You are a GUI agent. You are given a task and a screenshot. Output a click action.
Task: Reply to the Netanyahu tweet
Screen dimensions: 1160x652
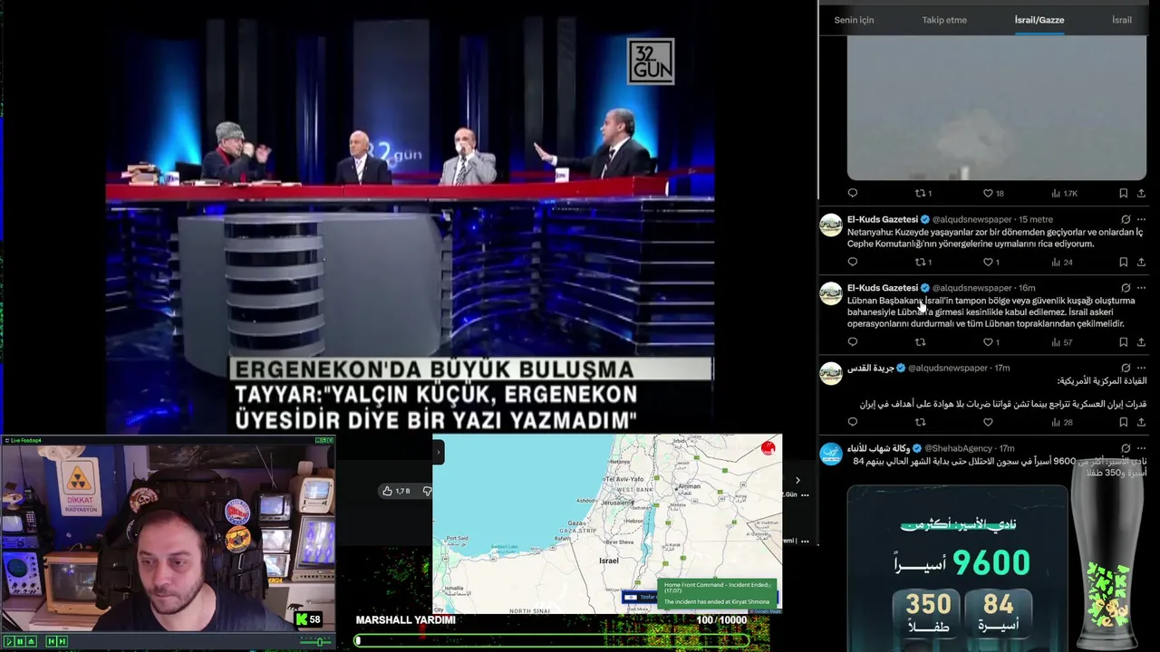(x=852, y=263)
